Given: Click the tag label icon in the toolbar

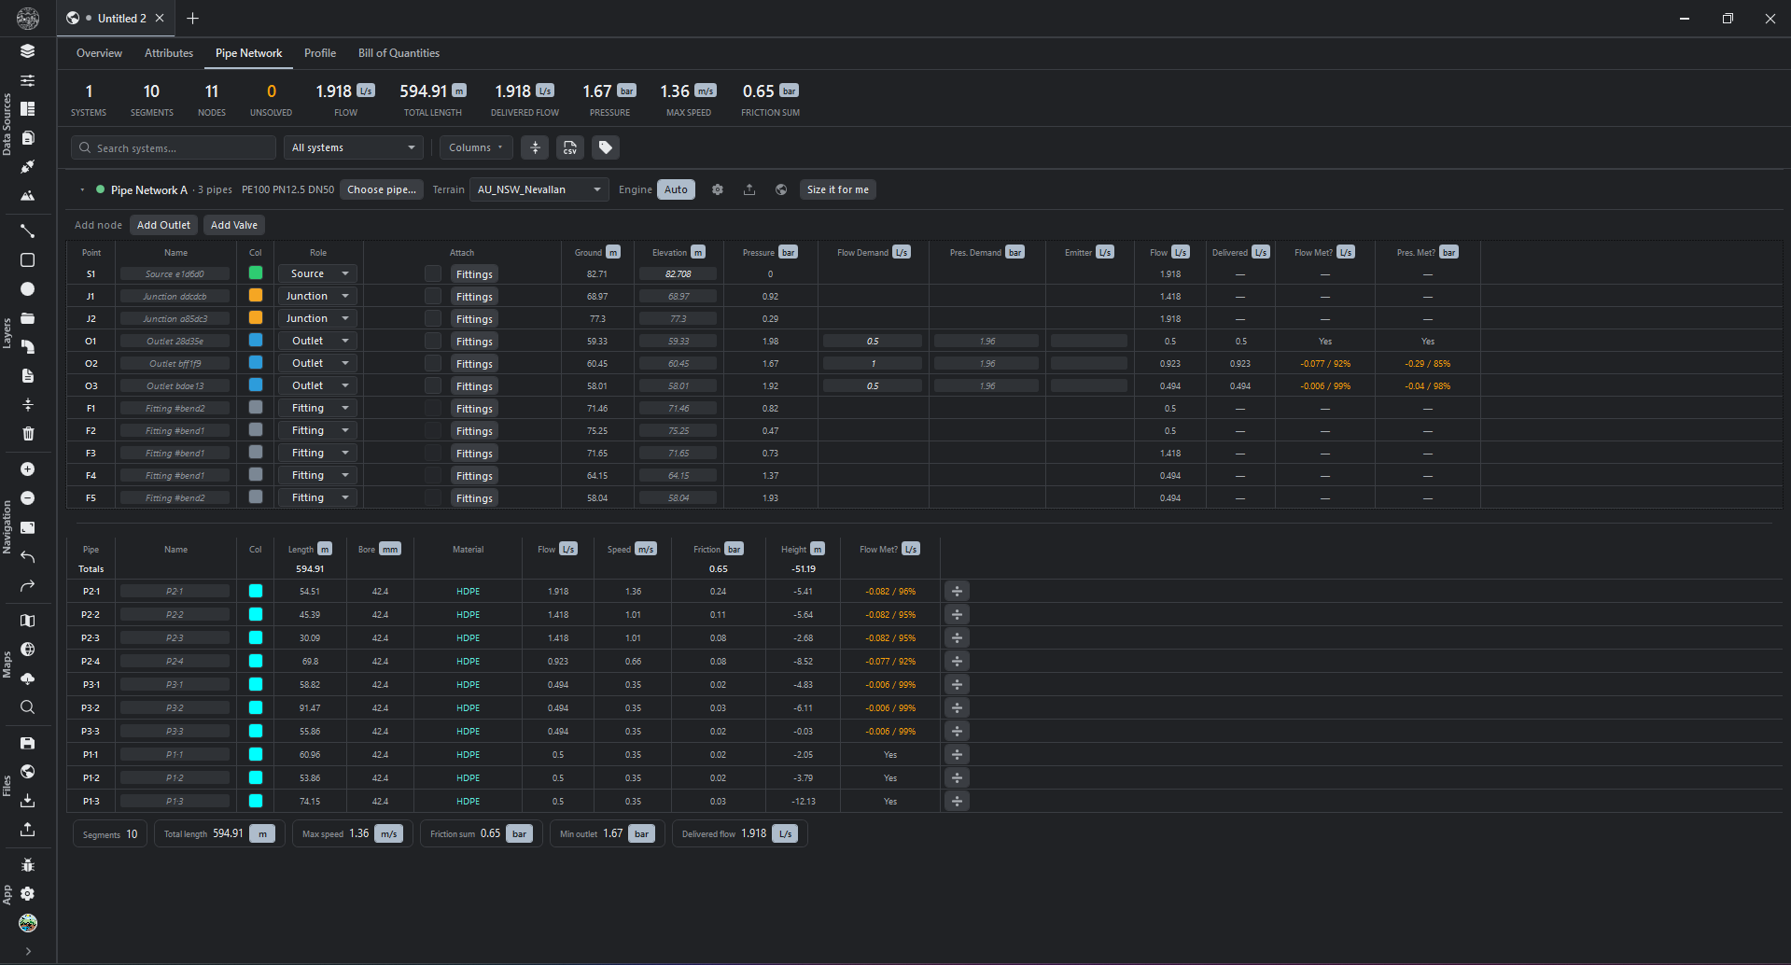Looking at the screenshot, I should click(x=606, y=147).
